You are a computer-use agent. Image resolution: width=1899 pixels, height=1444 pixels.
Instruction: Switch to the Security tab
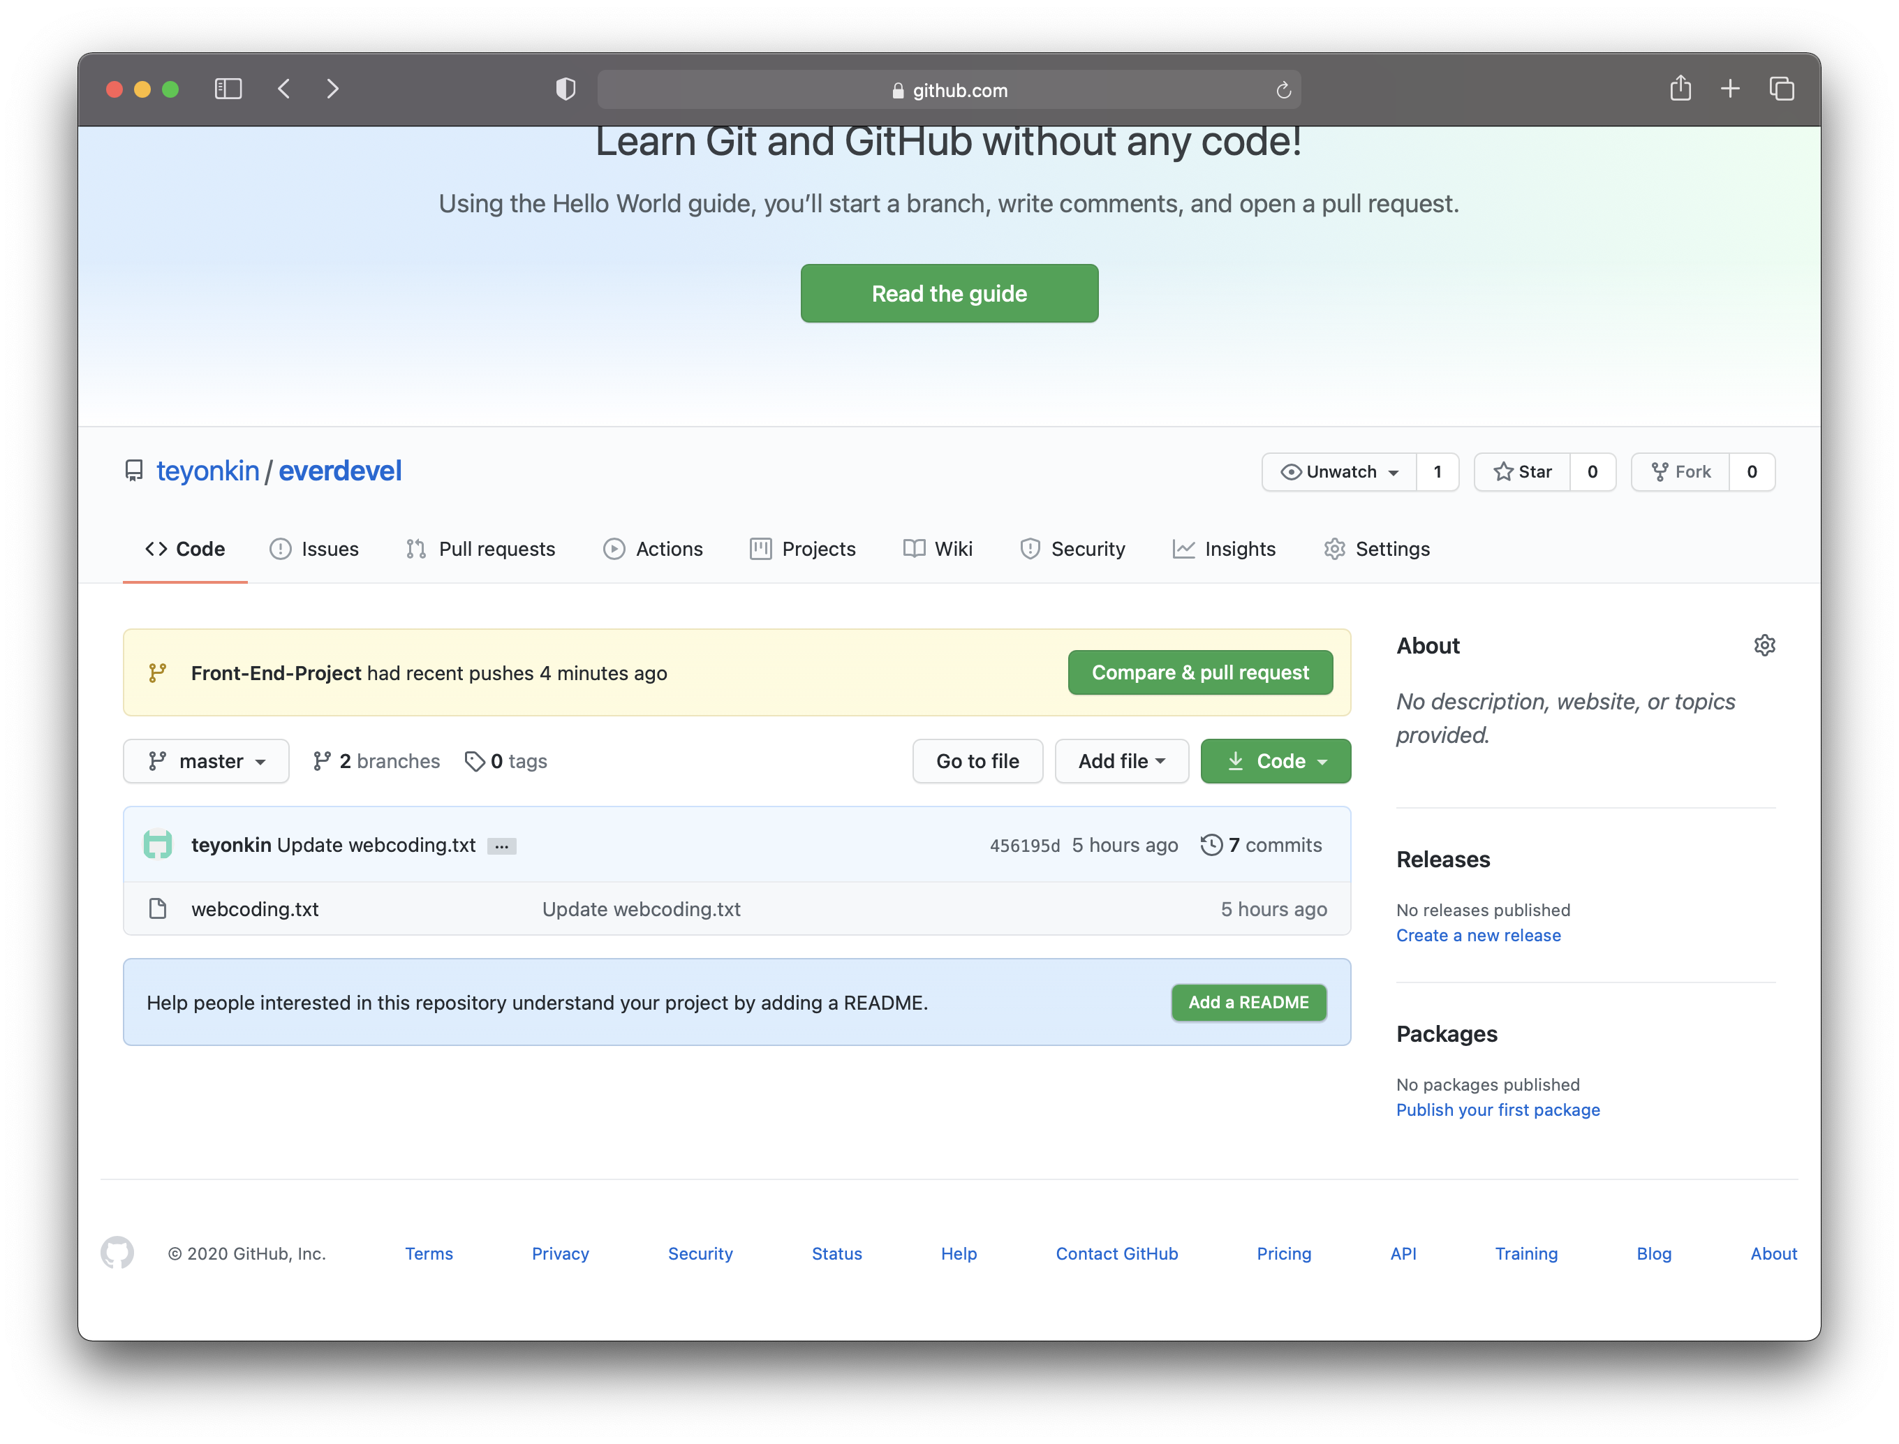pos(1072,548)
